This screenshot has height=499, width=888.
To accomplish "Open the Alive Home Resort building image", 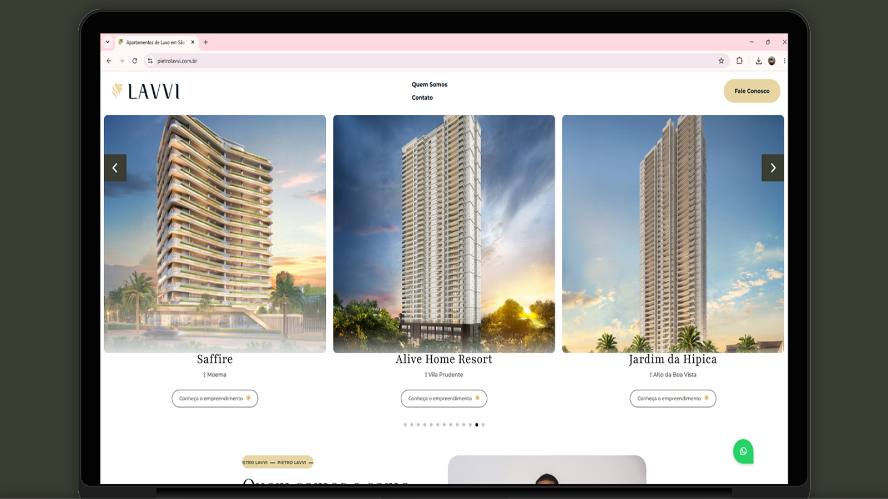I will coord(444,233).
